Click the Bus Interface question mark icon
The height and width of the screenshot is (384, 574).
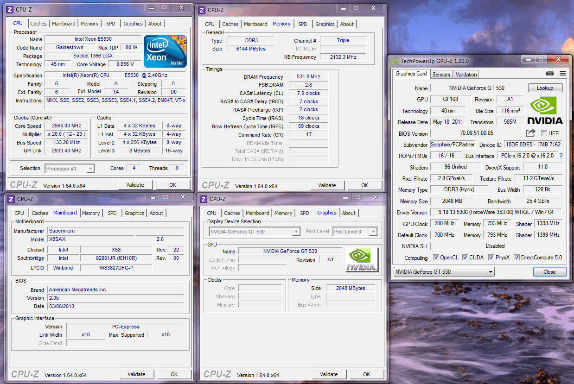coord(561,156)
